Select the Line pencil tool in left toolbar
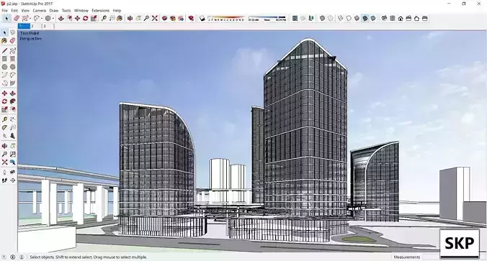Viewport: 487px width, 261px height. pos(4,50)
